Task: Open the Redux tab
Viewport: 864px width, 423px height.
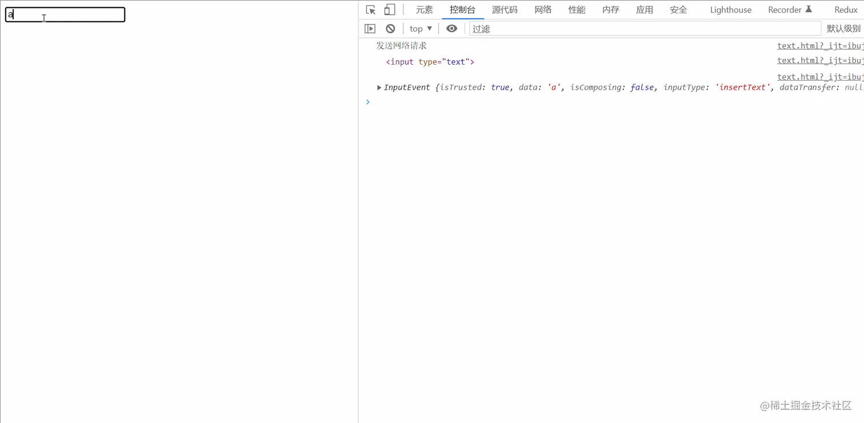Action: point(846,10)
